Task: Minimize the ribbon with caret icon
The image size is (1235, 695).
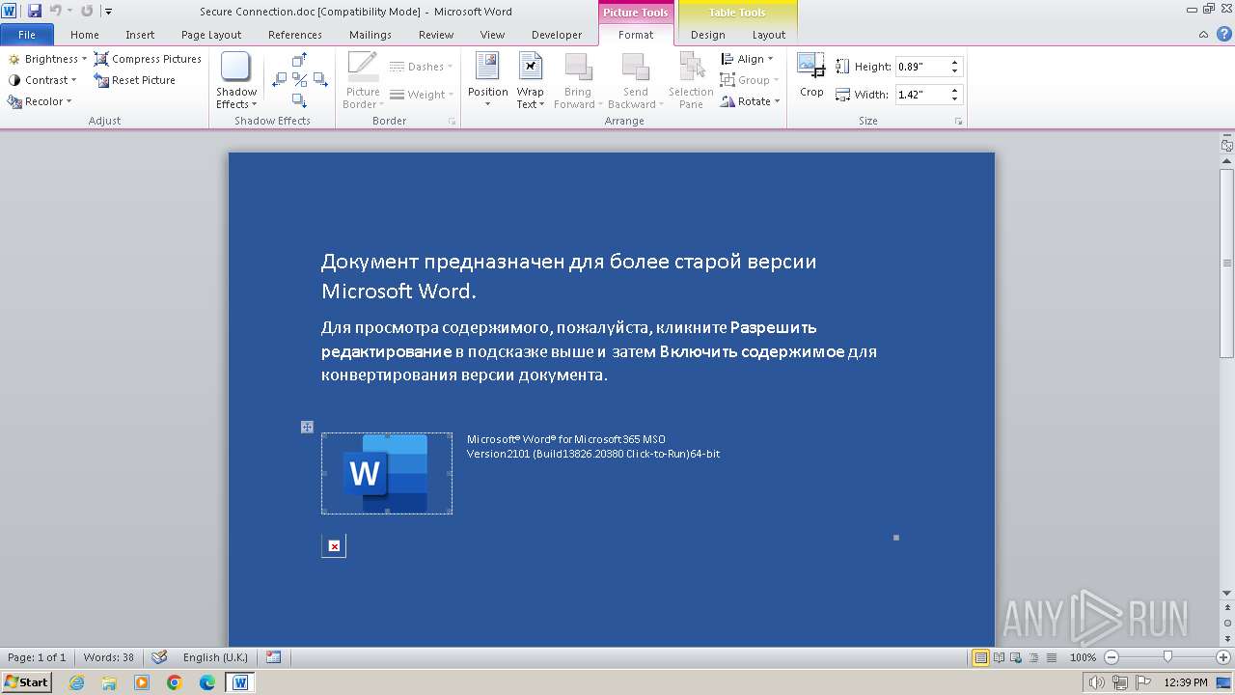Action: [1203, 35]
